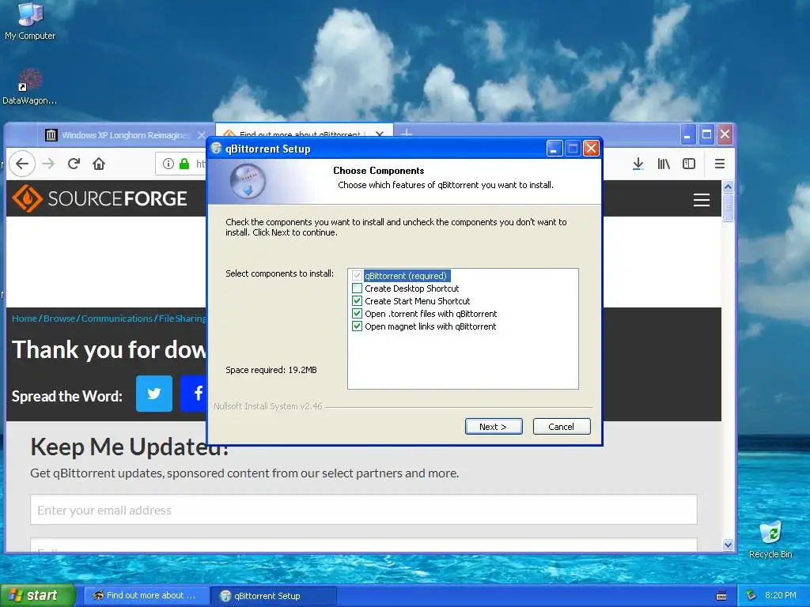Click the 8:20 PM taskbar clock

780,595
